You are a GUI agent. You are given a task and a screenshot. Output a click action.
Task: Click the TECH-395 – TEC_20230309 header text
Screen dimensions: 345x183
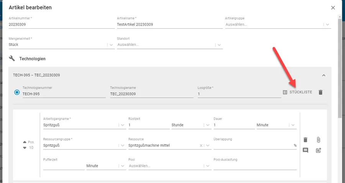point(36,75)
